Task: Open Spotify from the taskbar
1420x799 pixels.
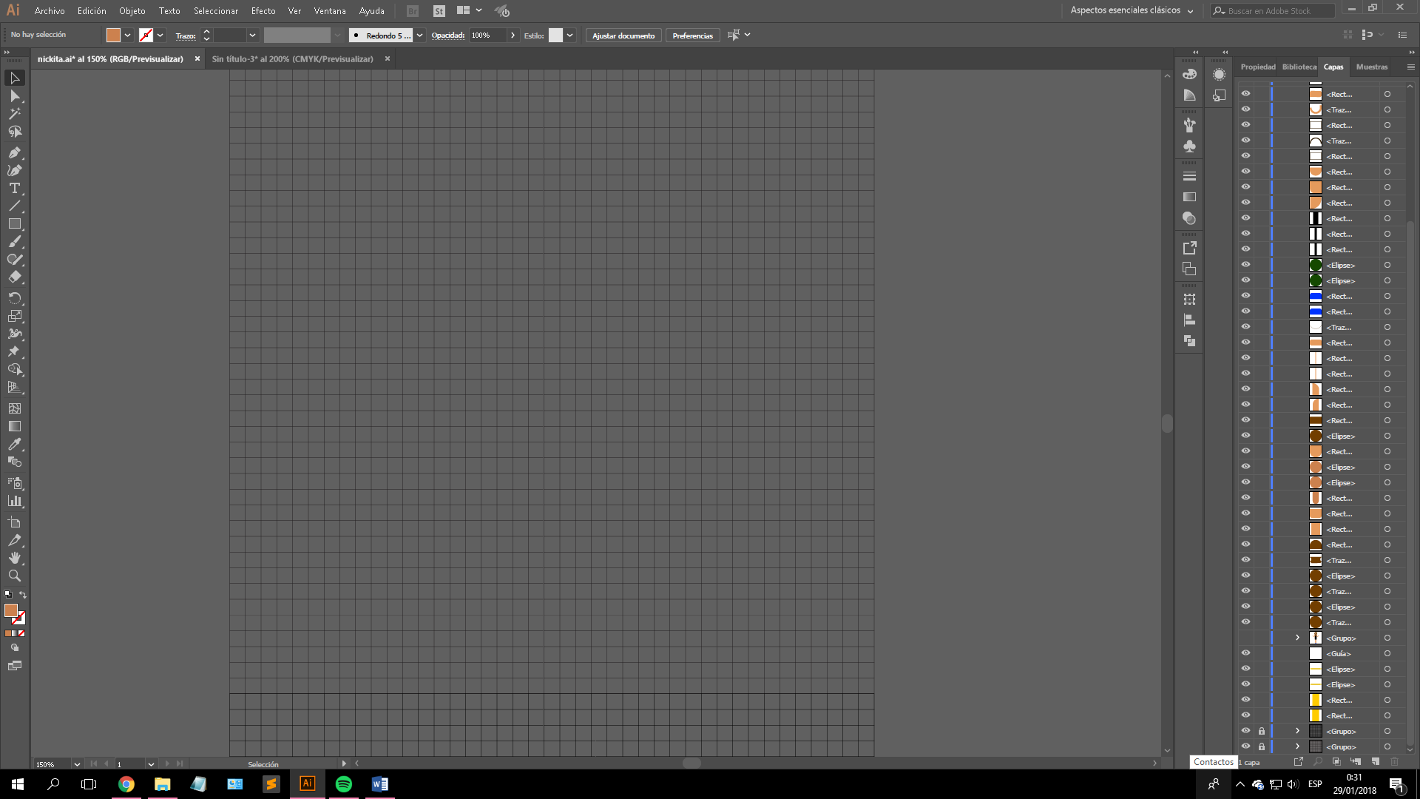Action: (344, 784)
